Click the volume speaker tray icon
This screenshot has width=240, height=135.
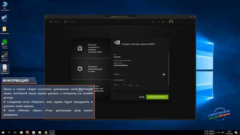tap(219, 132)
